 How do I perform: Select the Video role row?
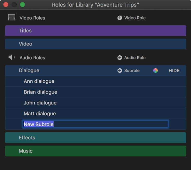pos(95,44)
